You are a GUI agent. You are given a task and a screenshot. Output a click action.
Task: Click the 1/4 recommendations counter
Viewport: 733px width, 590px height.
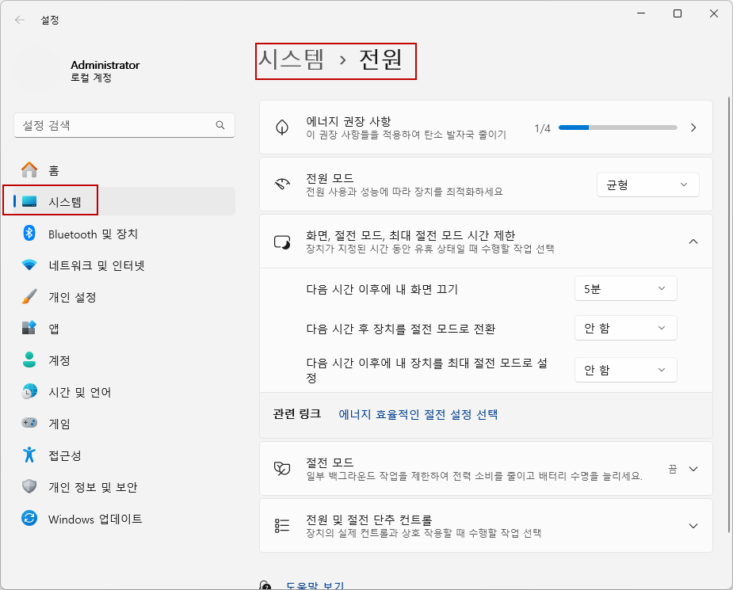coord(542,128)
